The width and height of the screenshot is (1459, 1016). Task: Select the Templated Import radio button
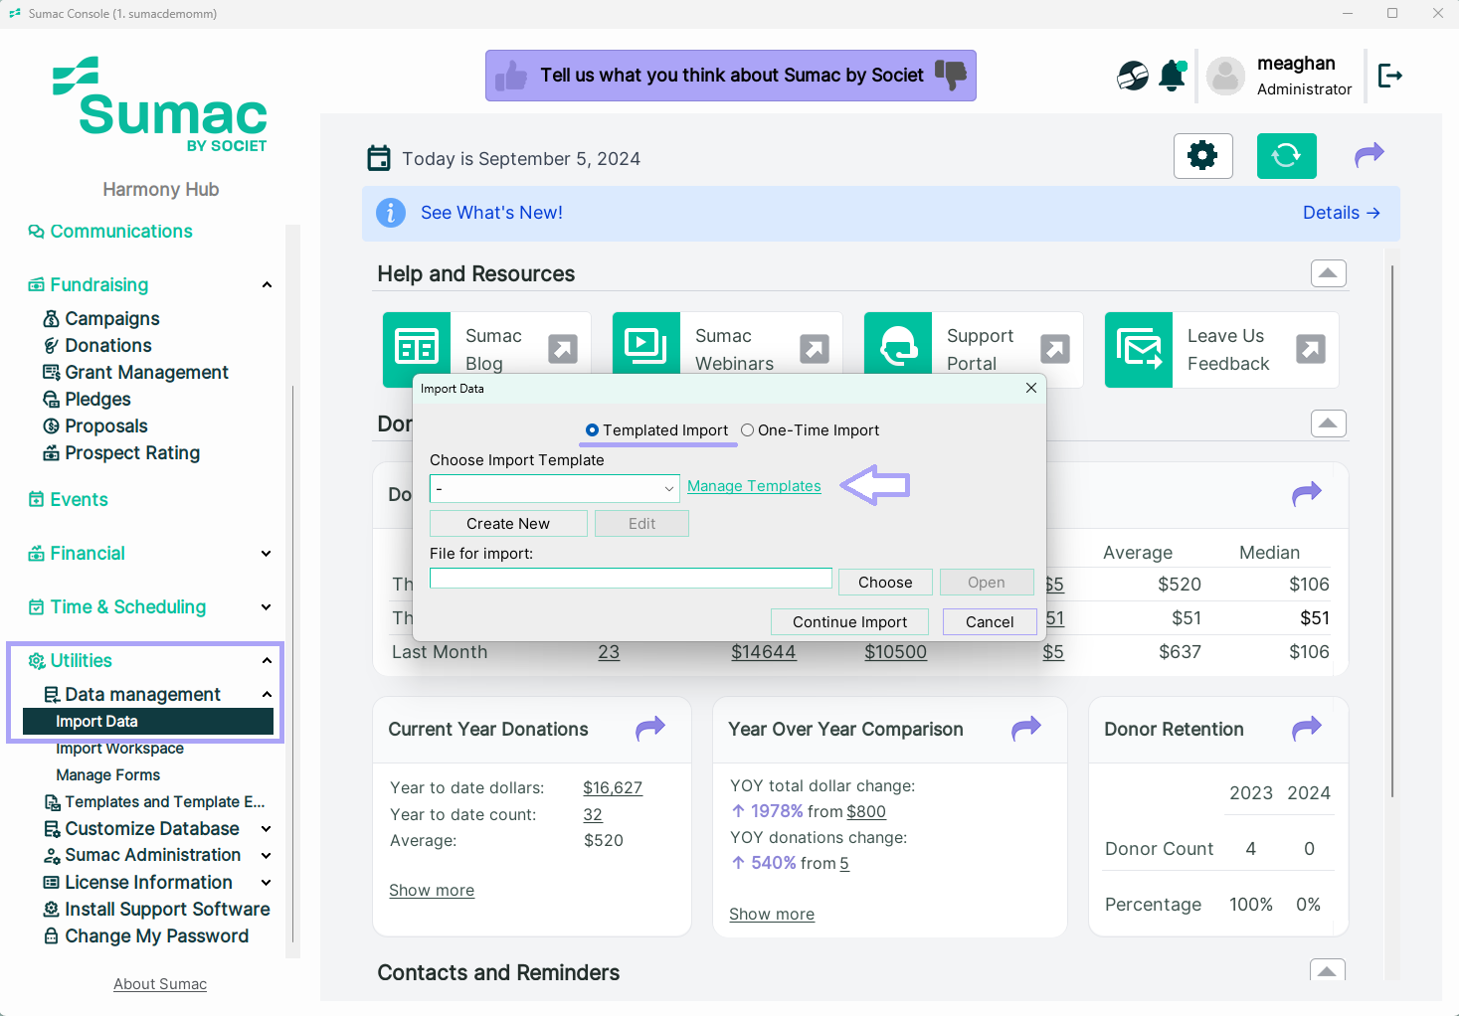click(593, 430)
